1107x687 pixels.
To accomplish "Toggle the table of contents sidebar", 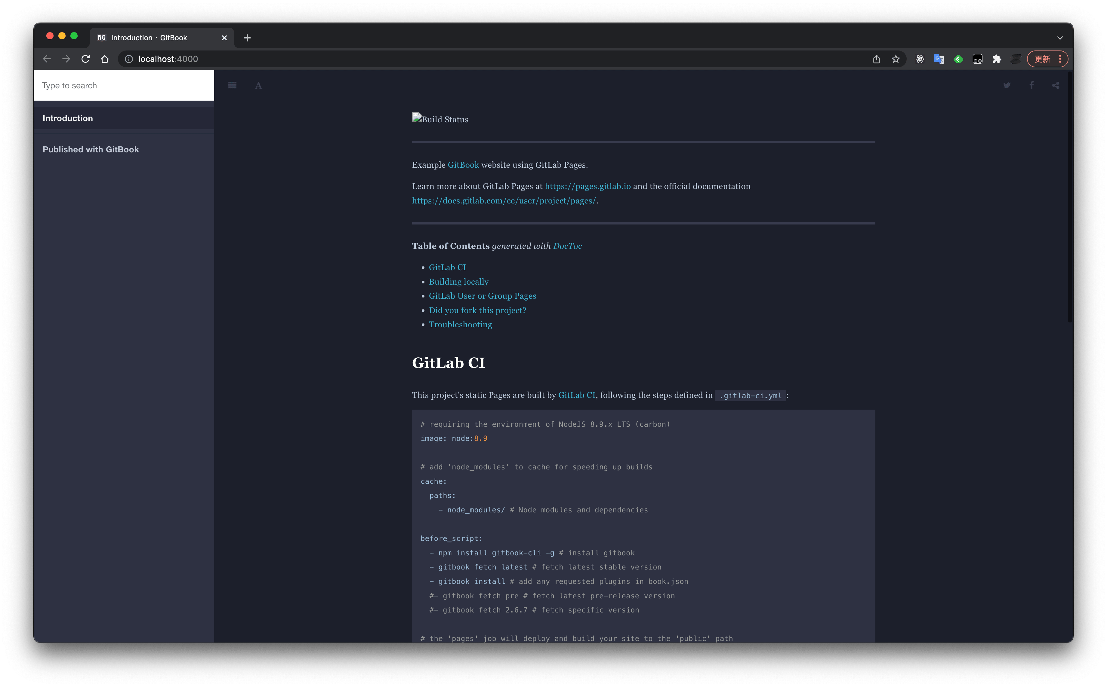I will tap(232, 85).
